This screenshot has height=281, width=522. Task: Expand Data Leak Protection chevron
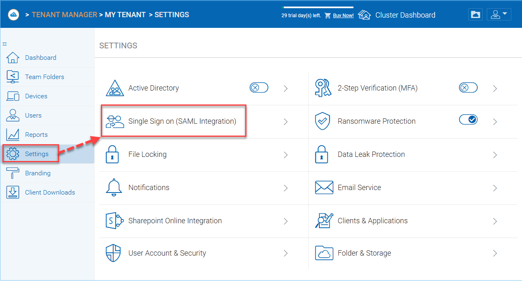tap(495, 155)
